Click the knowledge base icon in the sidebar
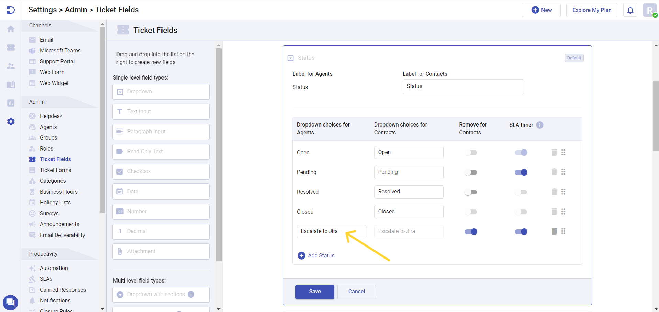Viewport: 659px width, 312px height. (11, 84)
